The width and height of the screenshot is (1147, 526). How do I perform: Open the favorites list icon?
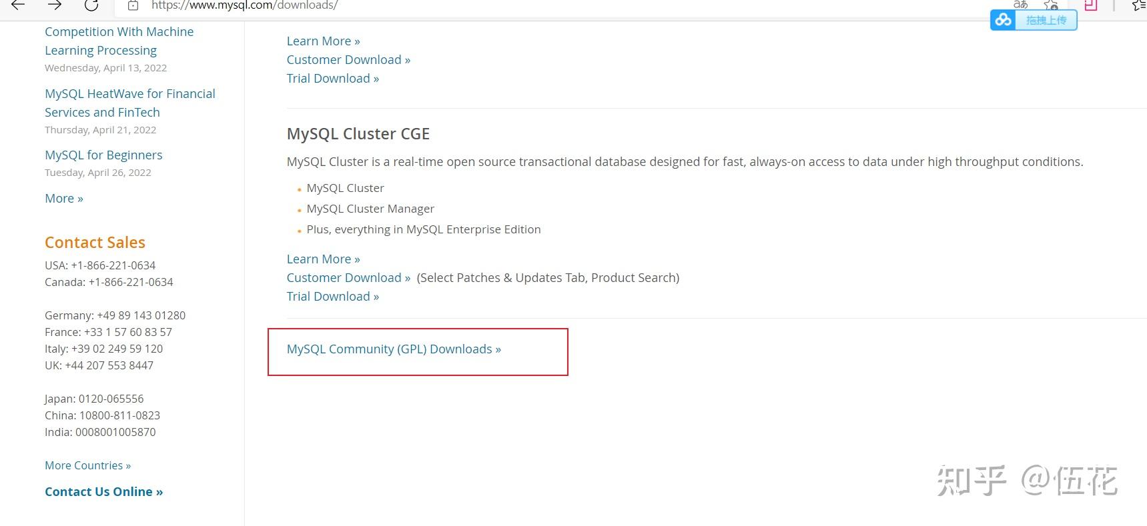[1139, 5]
